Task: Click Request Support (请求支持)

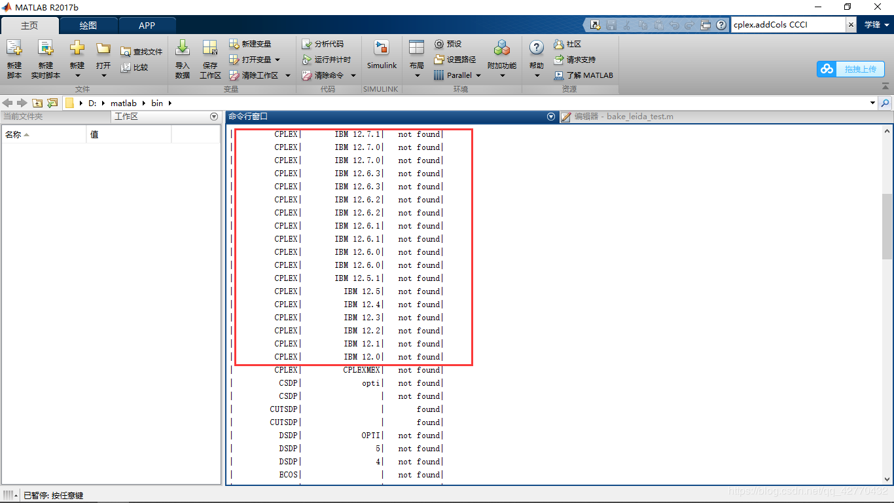Action: [x=575, y=60]
